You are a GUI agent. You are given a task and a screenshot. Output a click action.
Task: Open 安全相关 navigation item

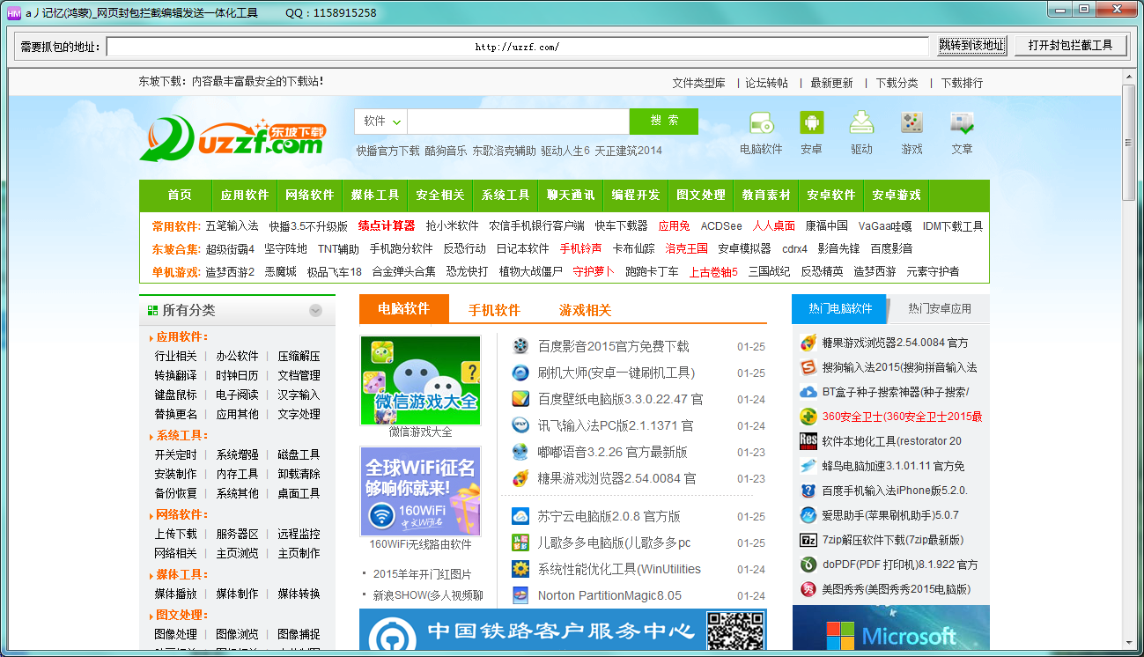pyautogui.click(x=440, y=196)
